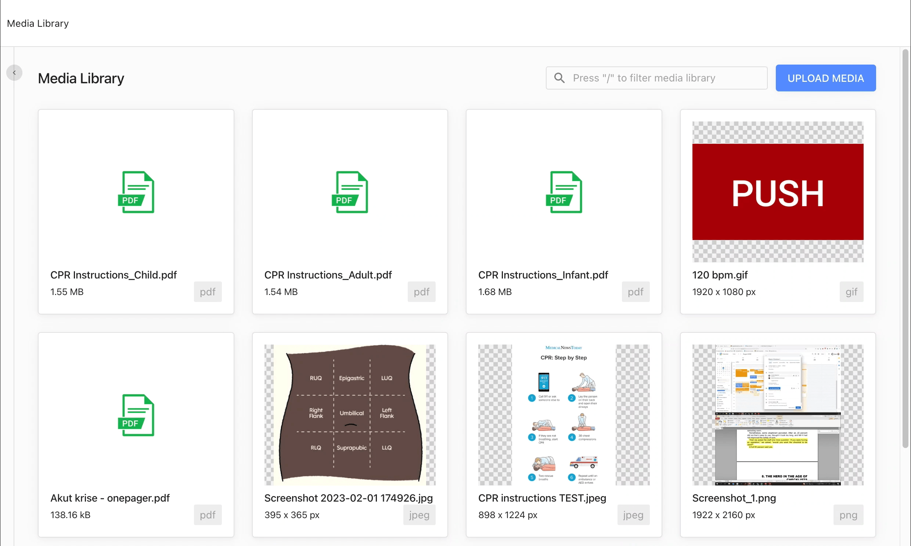911x546 pixels.
Task: Click the PDF icon for CPR Instructions_Adult.pdf
Action: pyautogui.click(x=350, y=192)
